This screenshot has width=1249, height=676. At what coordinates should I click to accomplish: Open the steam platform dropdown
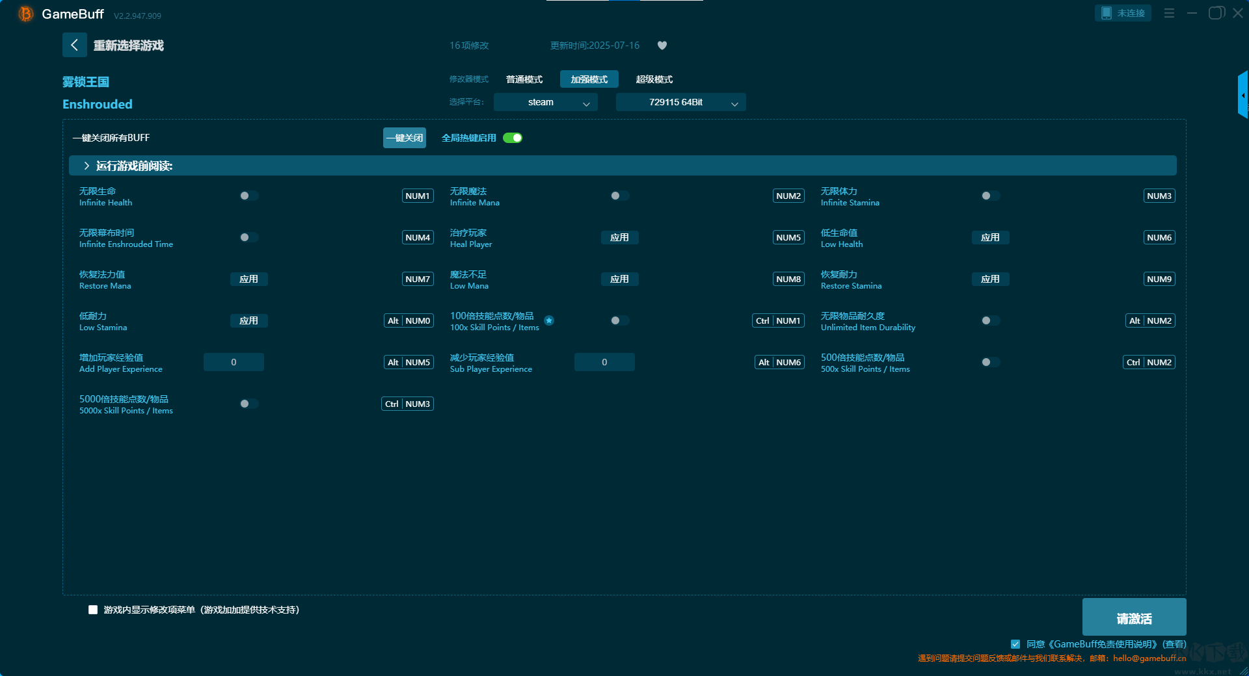(545, 102)
